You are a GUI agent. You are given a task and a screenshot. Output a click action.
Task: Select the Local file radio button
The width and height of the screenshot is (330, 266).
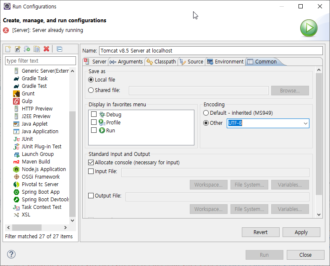(x=91, y=79)
